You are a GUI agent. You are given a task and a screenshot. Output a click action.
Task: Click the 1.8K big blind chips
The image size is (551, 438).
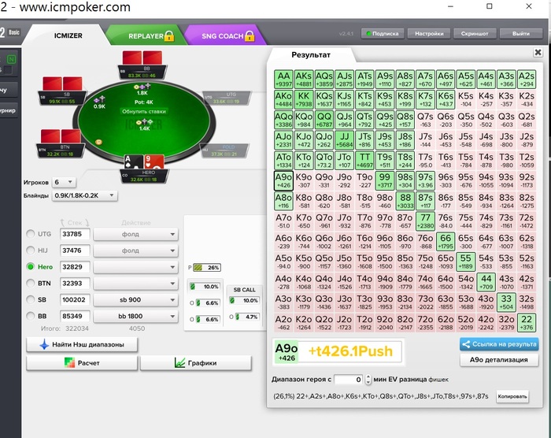click(142, 87)
